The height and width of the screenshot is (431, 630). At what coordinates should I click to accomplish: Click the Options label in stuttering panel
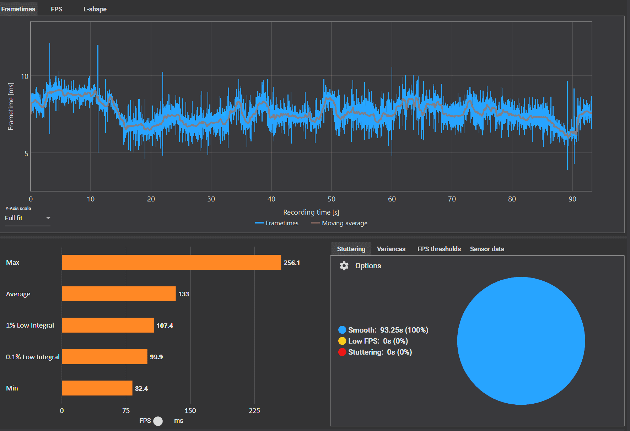click(x=368, y=266)
